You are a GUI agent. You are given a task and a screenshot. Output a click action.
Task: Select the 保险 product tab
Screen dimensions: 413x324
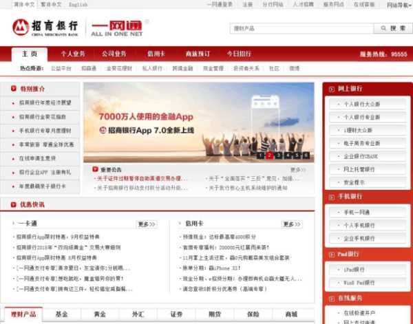point(253,314)
